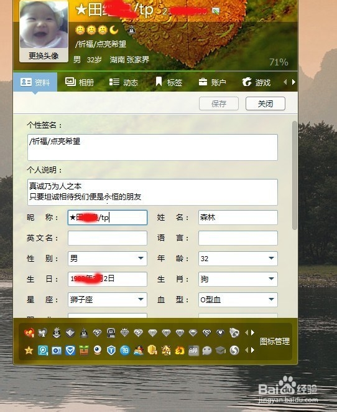Click the gray crowned diamond icon
The width and height of the screenshot is (337, 412).
pyautogui.click(x=124, y=333)
